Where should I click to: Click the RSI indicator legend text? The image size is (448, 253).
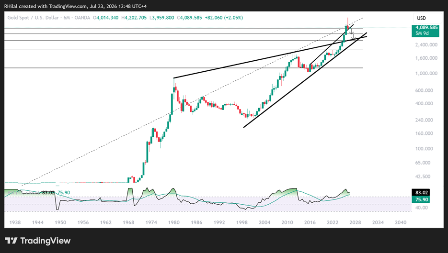click(x=23, y=193)
